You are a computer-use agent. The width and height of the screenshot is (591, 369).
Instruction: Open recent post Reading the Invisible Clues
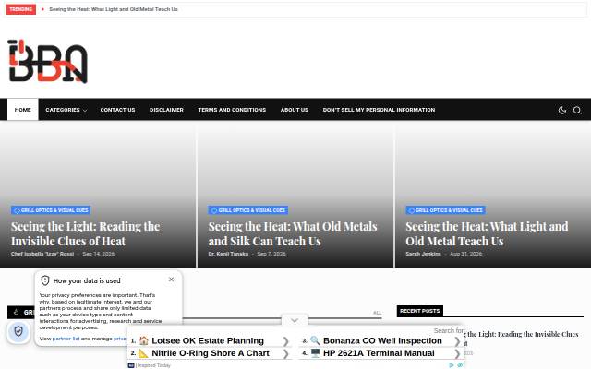(x=521, y=339)
